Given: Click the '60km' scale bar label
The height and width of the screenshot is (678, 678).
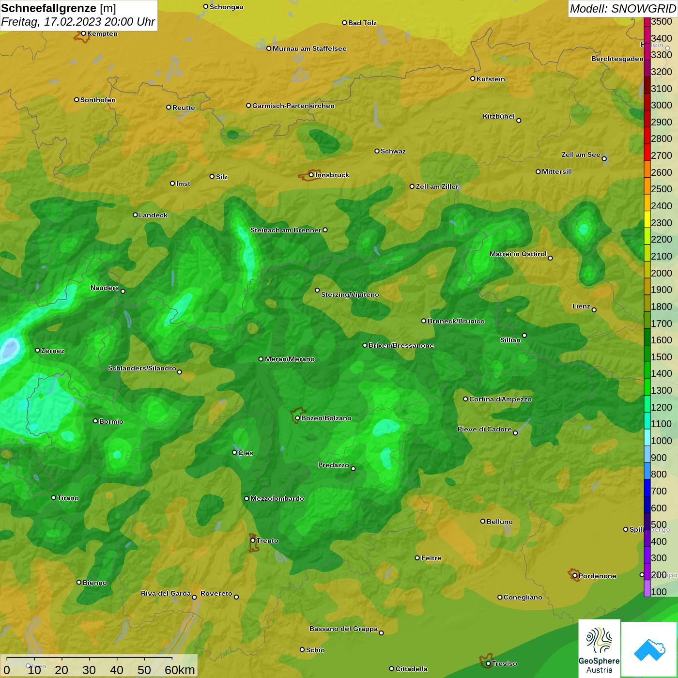Looking at the screenshot, I should pos(180,670).
